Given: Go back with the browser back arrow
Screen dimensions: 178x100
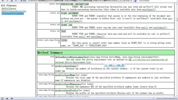Looking at the screenshot, I should [x=3, y=1].
